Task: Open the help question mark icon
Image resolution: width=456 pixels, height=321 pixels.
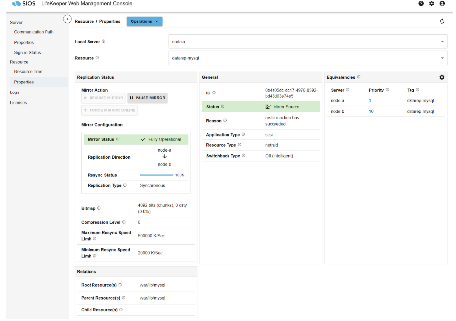Action: (x=421, y=4)
